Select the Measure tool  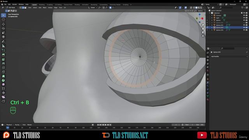click(x=4, y=46)
